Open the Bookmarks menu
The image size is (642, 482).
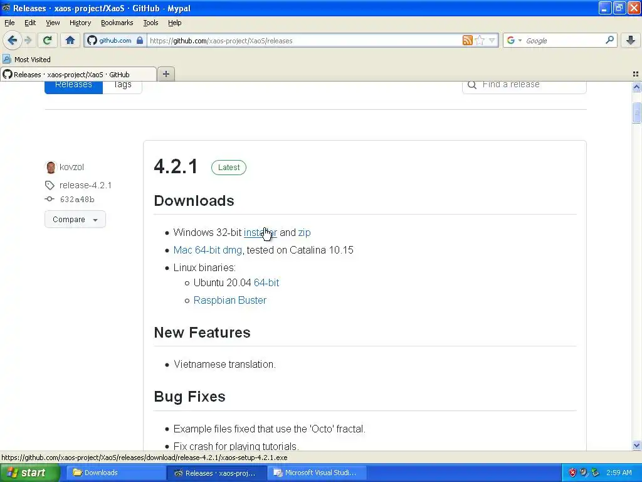(x=117, y=23)
